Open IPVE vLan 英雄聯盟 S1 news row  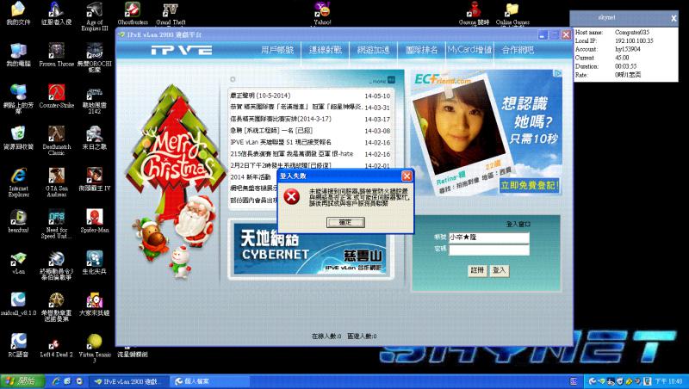310,142
